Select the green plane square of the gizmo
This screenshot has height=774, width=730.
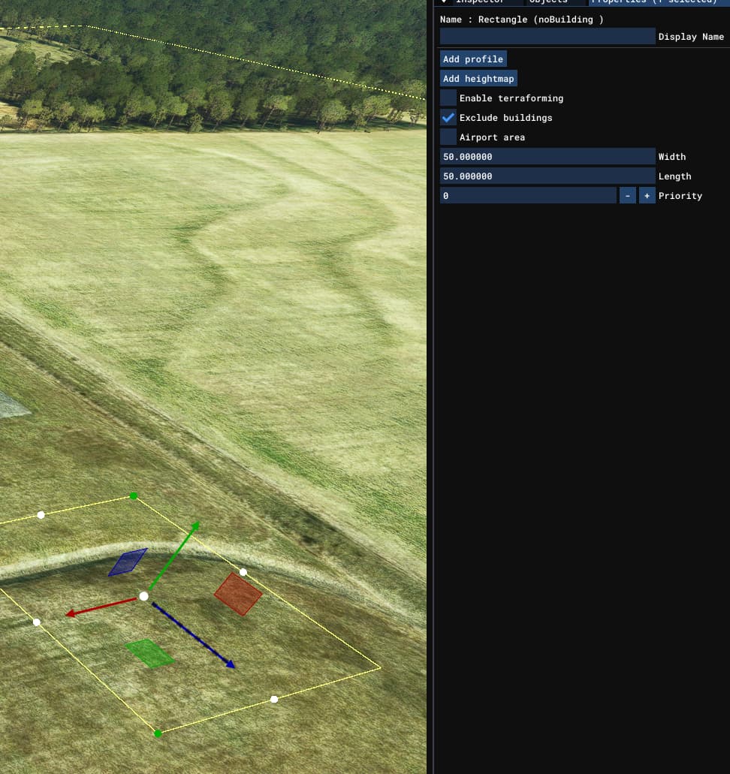point(149,654)
